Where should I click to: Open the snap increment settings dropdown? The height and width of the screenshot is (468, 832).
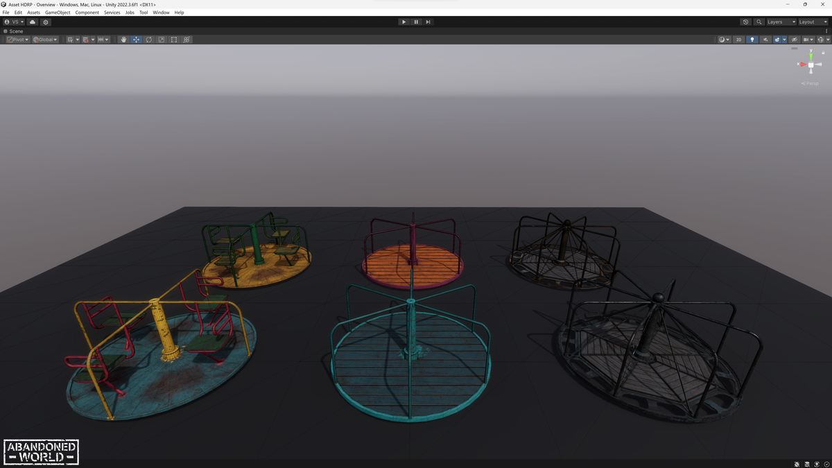[x=103, y=40]
